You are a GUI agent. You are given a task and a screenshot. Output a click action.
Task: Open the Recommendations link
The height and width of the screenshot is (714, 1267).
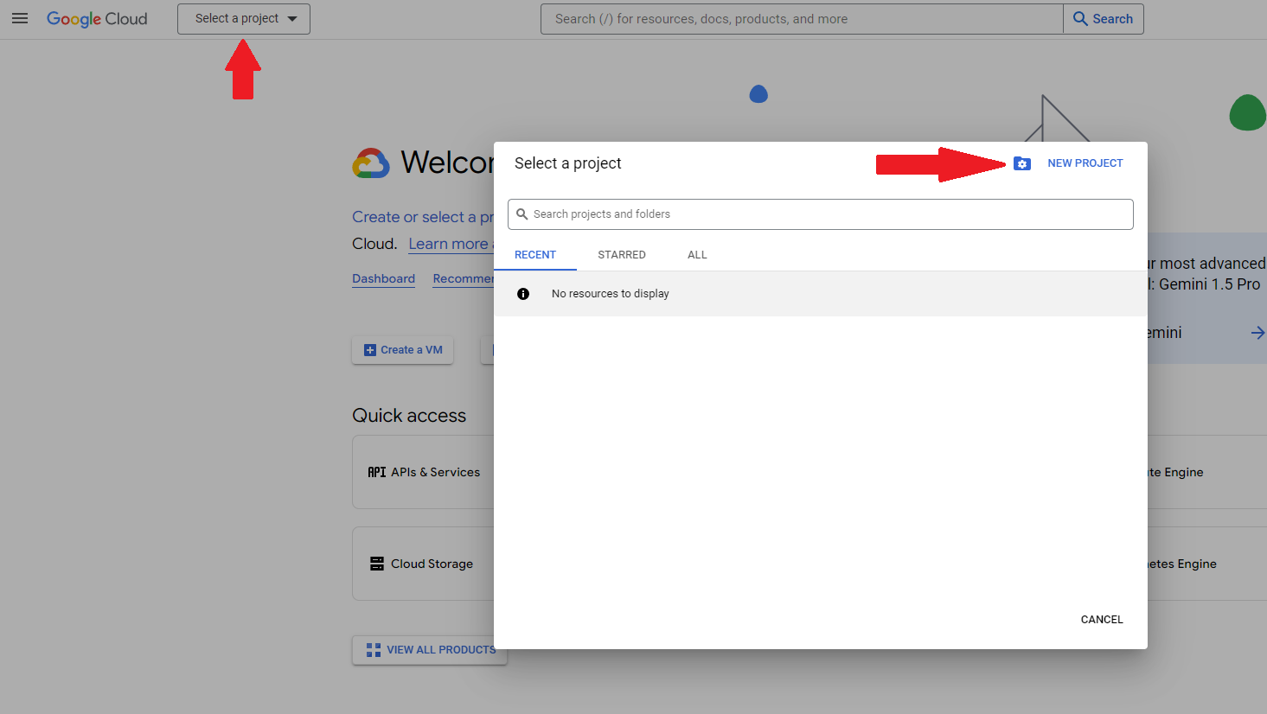(464, 278)
